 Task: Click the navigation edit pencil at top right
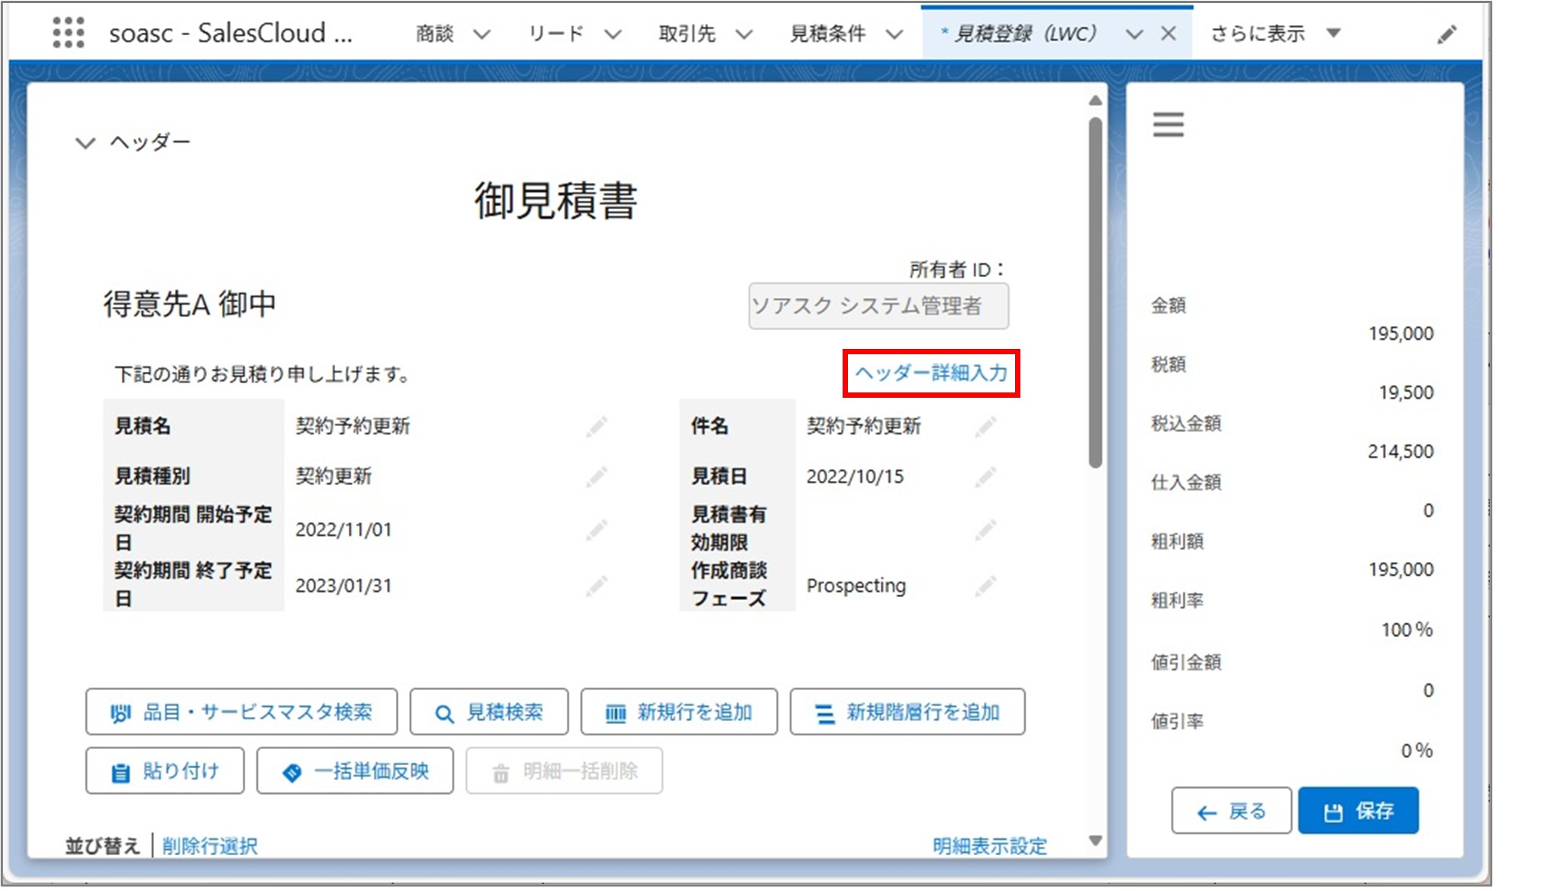coord(1447,32)
